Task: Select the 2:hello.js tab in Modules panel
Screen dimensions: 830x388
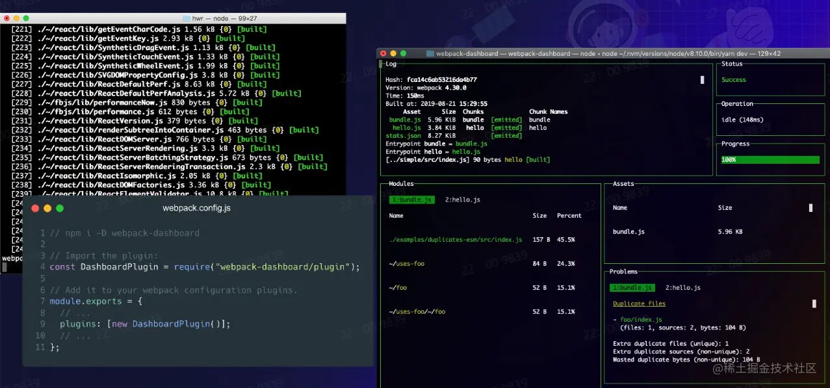Action: pos(463,200)
